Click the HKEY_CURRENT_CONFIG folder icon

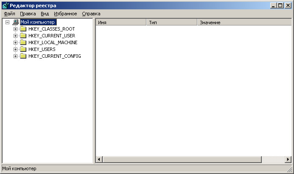(23, 56)
